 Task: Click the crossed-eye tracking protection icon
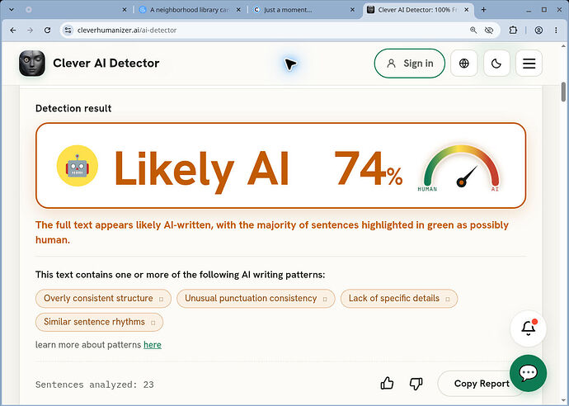coord(489,31)
